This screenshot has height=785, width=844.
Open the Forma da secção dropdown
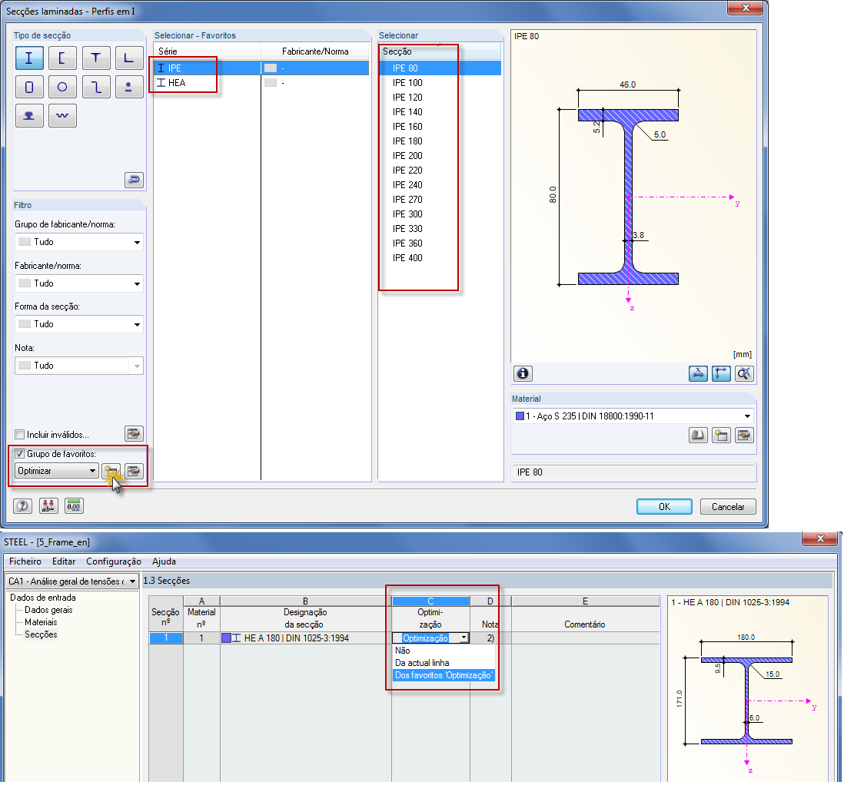click(x=79, y=324)
